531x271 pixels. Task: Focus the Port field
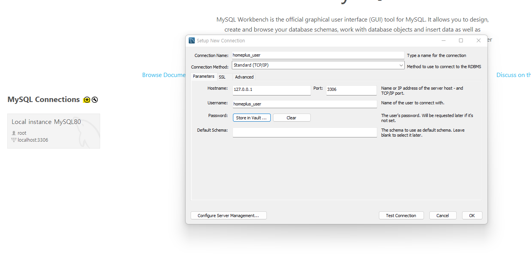[x=351, y=90]
